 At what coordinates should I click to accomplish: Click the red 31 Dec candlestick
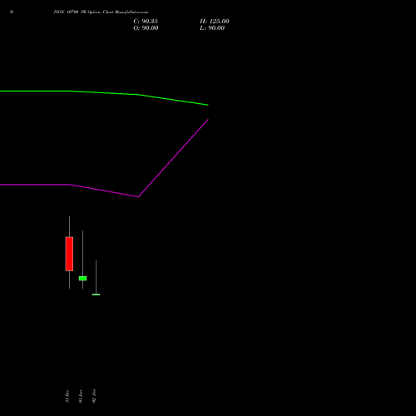[69, 254]
